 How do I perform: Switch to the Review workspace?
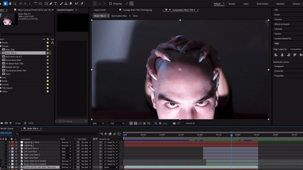point(232,4)
